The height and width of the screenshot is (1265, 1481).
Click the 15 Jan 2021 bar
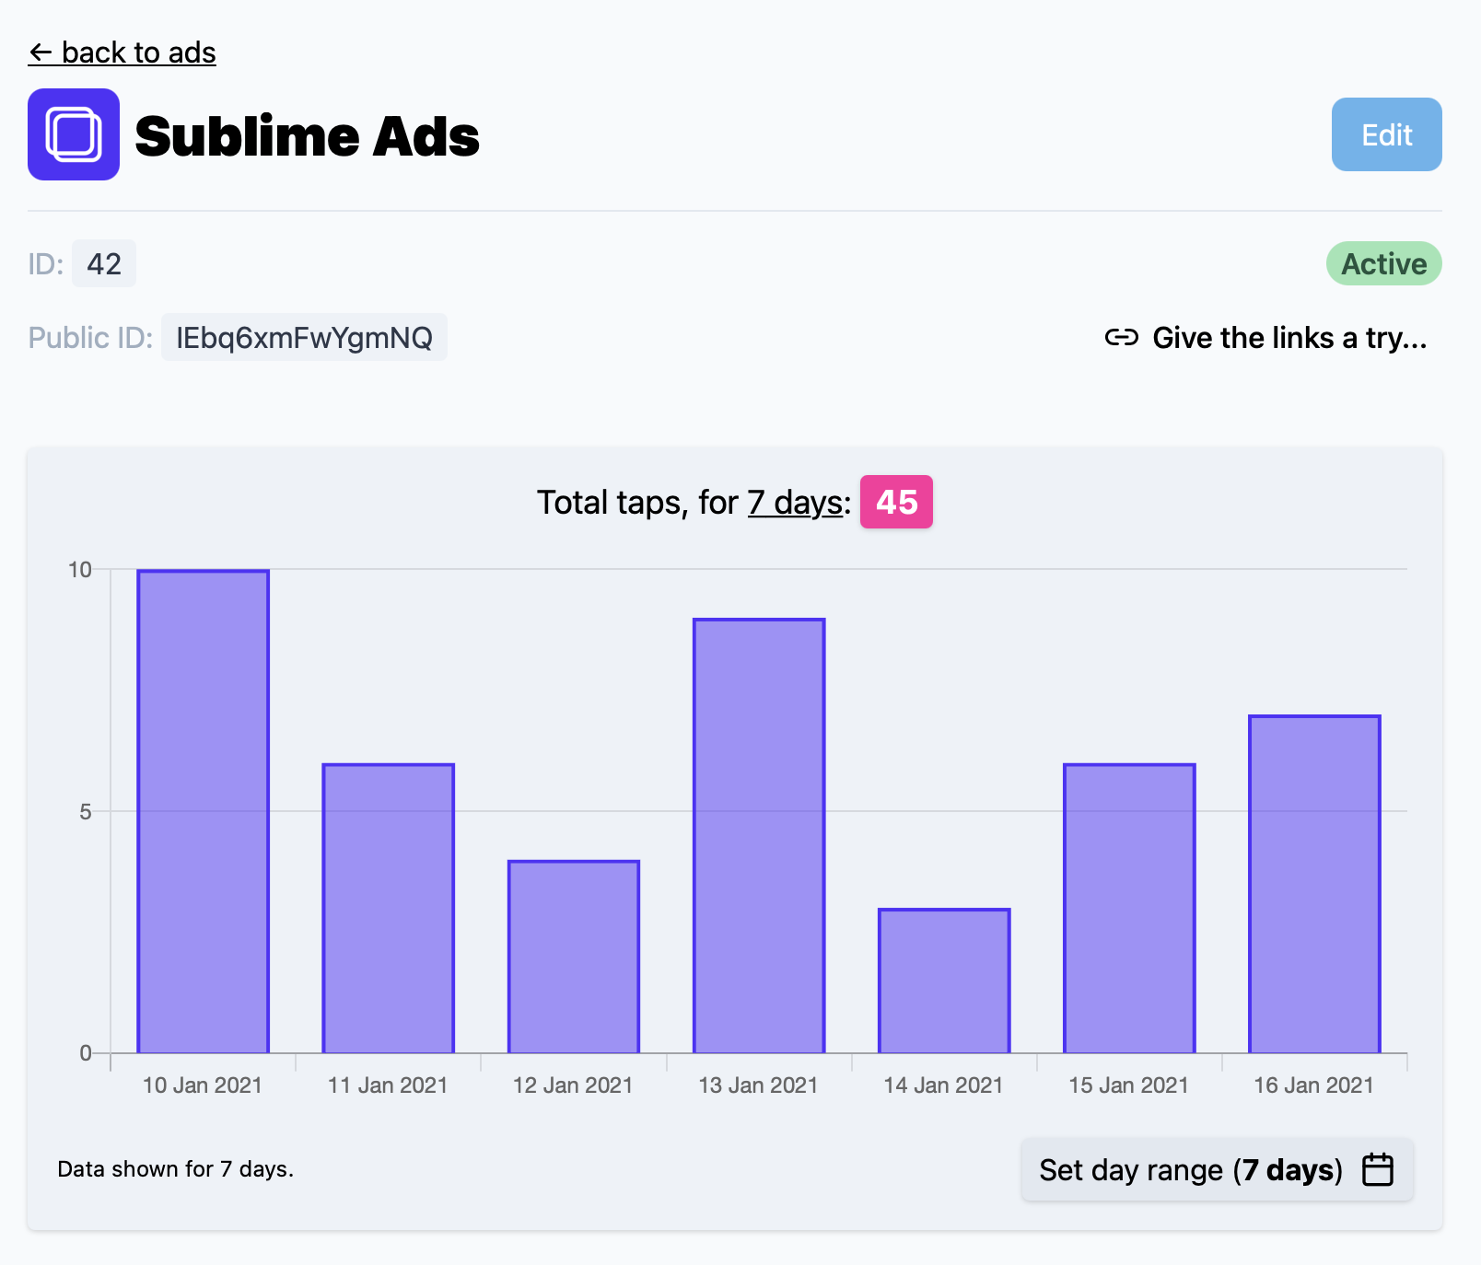[x=1129, y=908]
